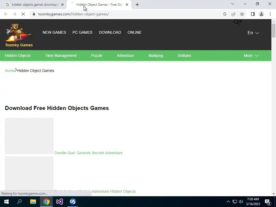Image resolution: width=276 pixels, height=207 pixels.
Task: Open Chrome three-dot menu
Action: coord(270,14)
